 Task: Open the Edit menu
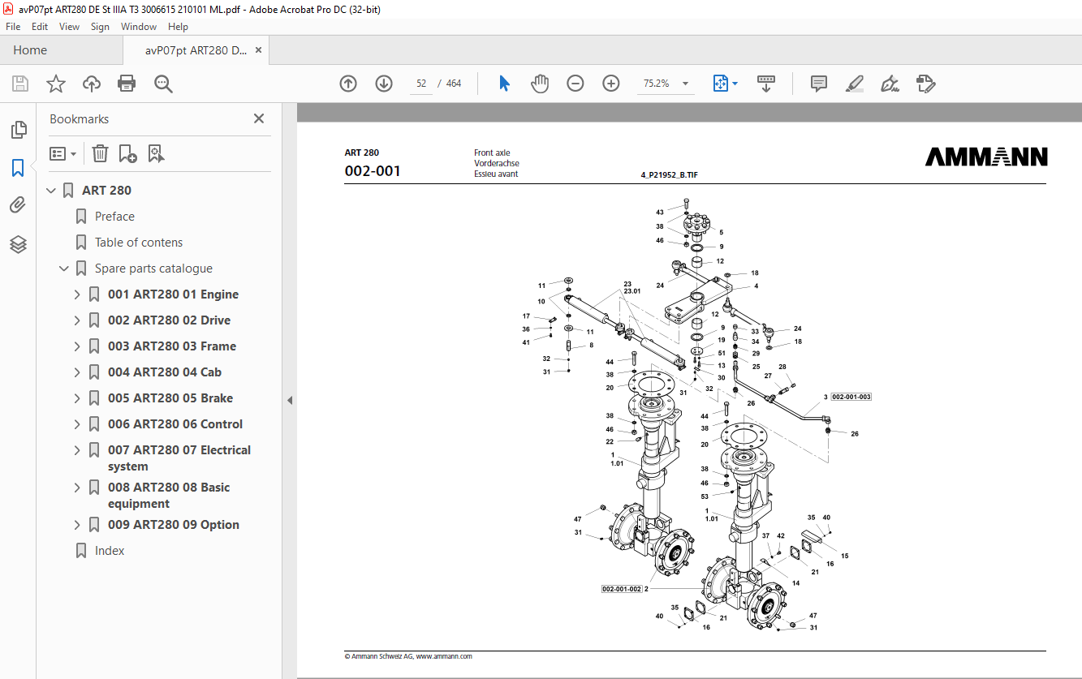point(40,27)
